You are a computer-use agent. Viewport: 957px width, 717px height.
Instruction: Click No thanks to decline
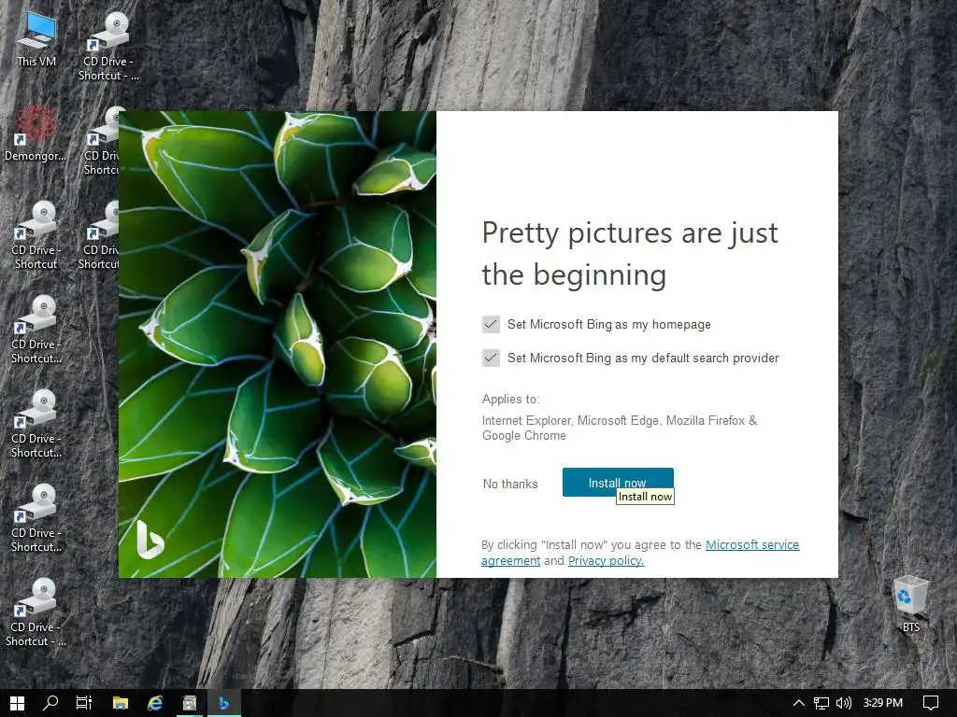point(510,484)
